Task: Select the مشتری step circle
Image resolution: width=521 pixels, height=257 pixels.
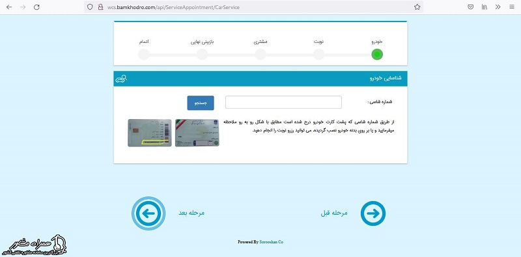Action: click(x=260, y=54)
